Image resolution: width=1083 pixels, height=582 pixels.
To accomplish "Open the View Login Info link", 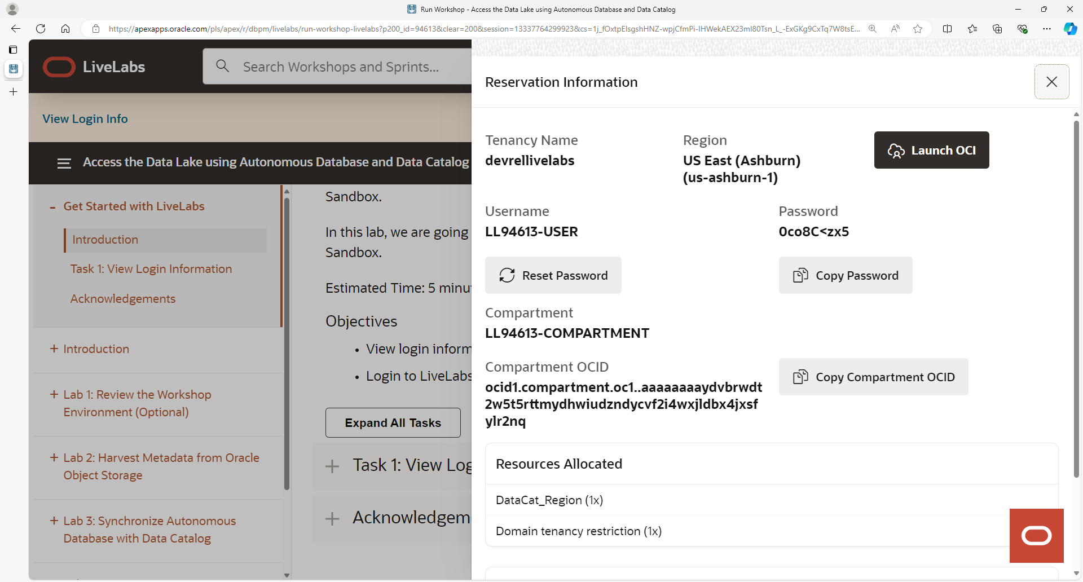I will point(85,119).
